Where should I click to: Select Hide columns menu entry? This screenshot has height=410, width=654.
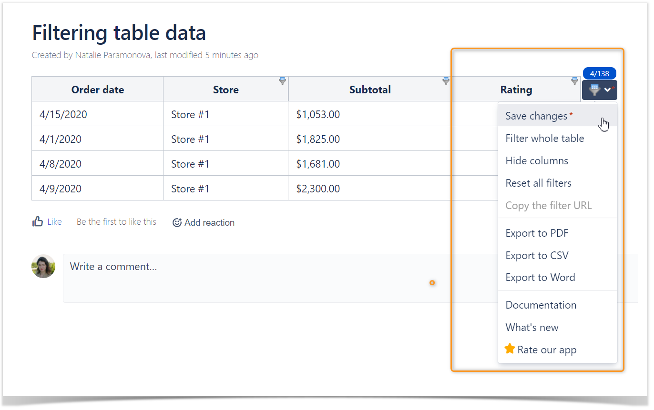pos(537,161)
